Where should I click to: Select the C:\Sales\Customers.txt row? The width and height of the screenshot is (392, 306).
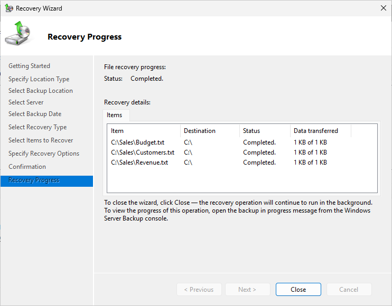(142, 152)
